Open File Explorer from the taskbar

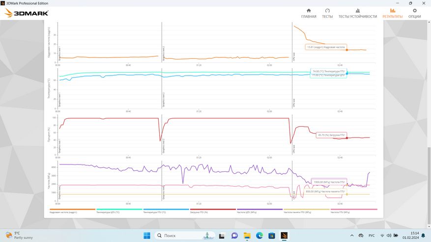click(x=247, y=236)
